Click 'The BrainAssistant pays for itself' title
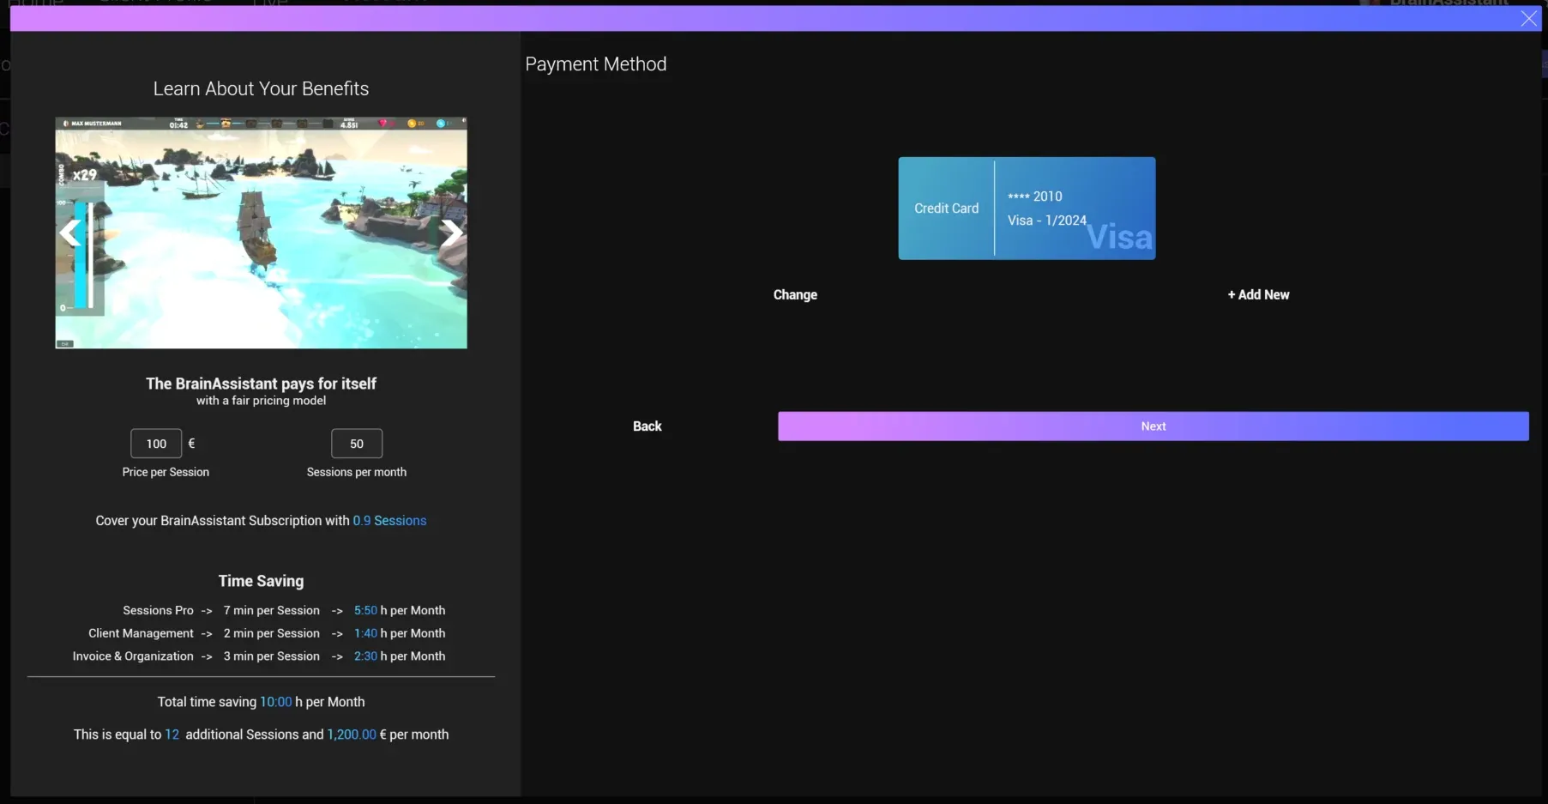The width and height of the screenshot is (1548, 804). point(261,384)
